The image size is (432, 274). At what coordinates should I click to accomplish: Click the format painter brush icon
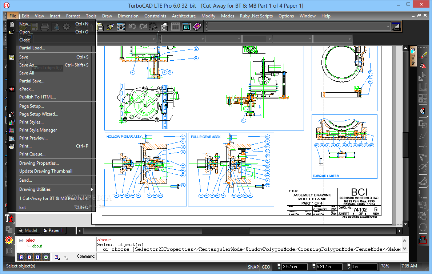(111, 27)
